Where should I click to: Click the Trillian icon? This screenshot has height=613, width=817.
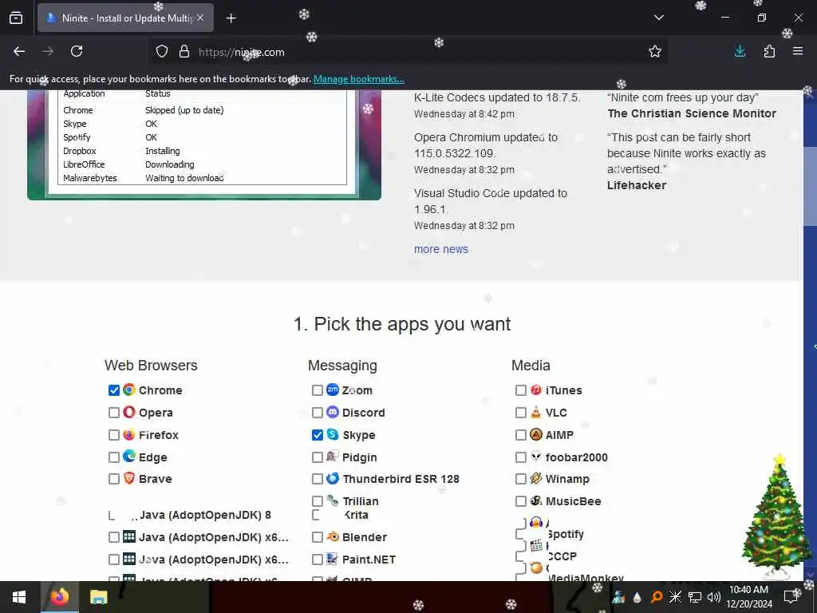coord(333,501)
